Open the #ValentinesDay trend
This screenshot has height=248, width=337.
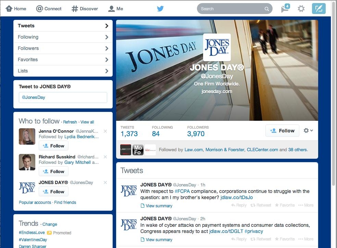33,240
